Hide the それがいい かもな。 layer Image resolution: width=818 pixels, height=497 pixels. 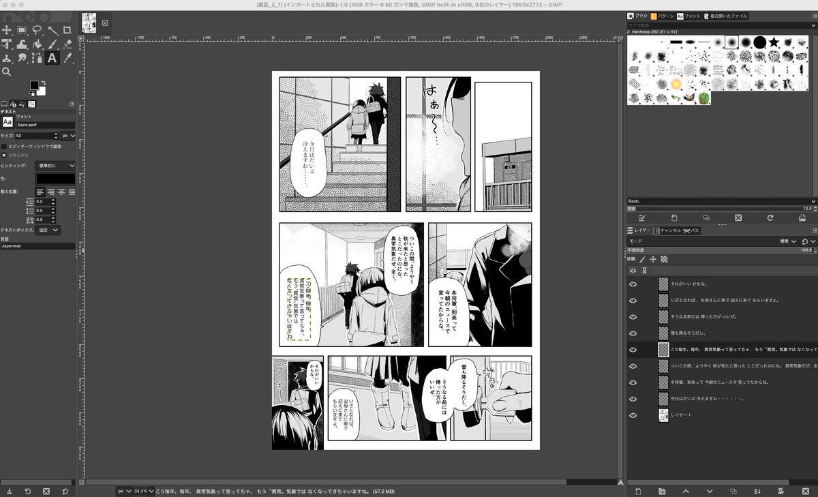coord(633,284)
